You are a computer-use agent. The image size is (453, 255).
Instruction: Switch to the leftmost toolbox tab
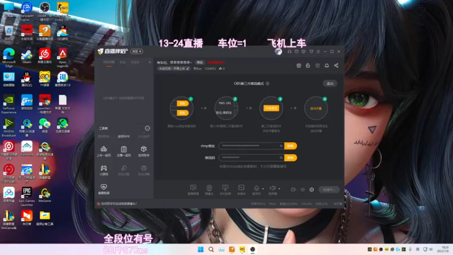pyautogui.click(x=104, y=137)
